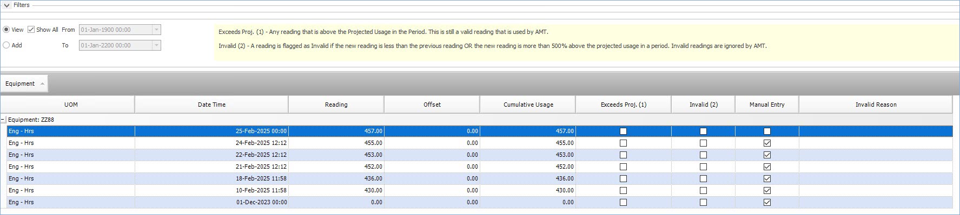Image resolution: width=960 pixels, height=215 pixels.
Task: Click the Invalid (2) column header
Action: point(703,105)
